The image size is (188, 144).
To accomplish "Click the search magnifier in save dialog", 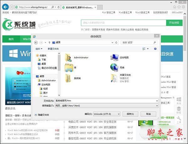I will click(155, 42).
